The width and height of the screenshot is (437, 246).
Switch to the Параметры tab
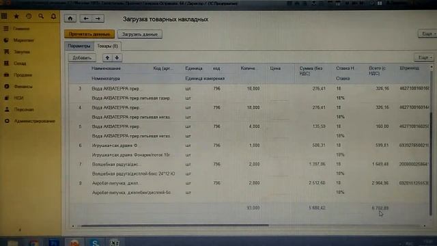79,46
